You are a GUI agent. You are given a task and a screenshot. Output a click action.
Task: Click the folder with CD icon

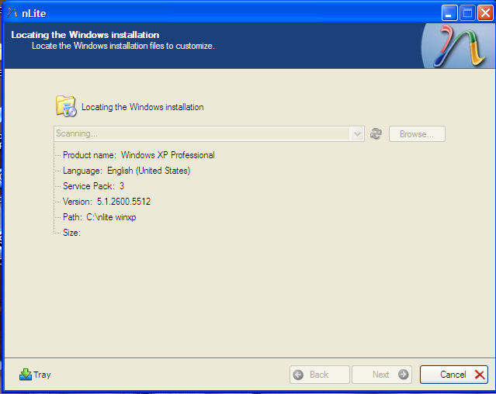click(x=66, y=106)
